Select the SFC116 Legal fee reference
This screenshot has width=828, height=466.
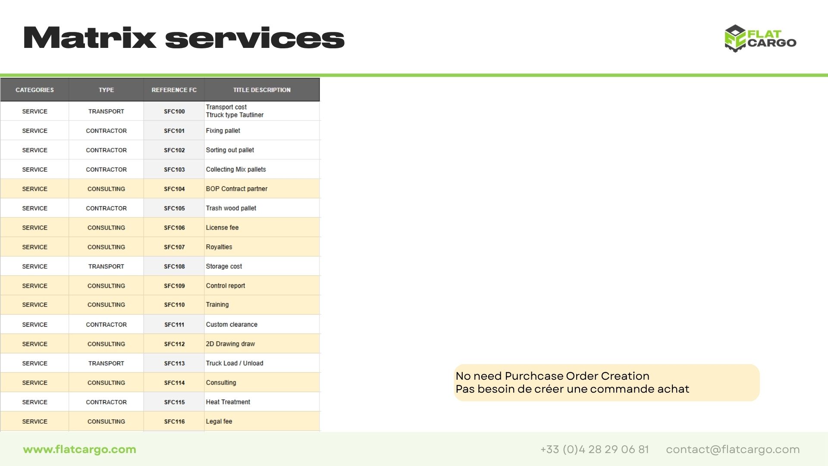point(174,422)
